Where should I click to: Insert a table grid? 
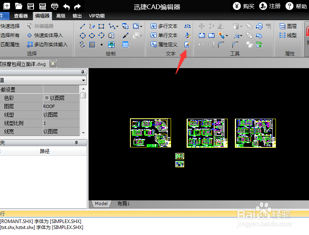coord(125,45)
